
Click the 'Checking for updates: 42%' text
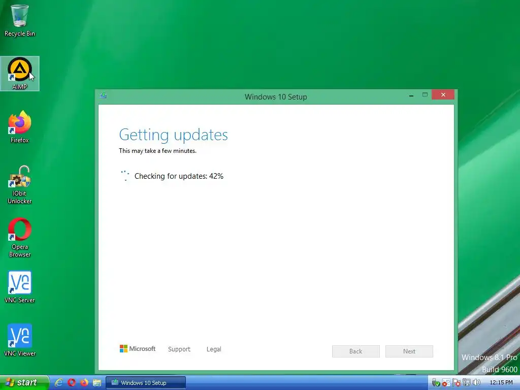[x=179, y=176]
